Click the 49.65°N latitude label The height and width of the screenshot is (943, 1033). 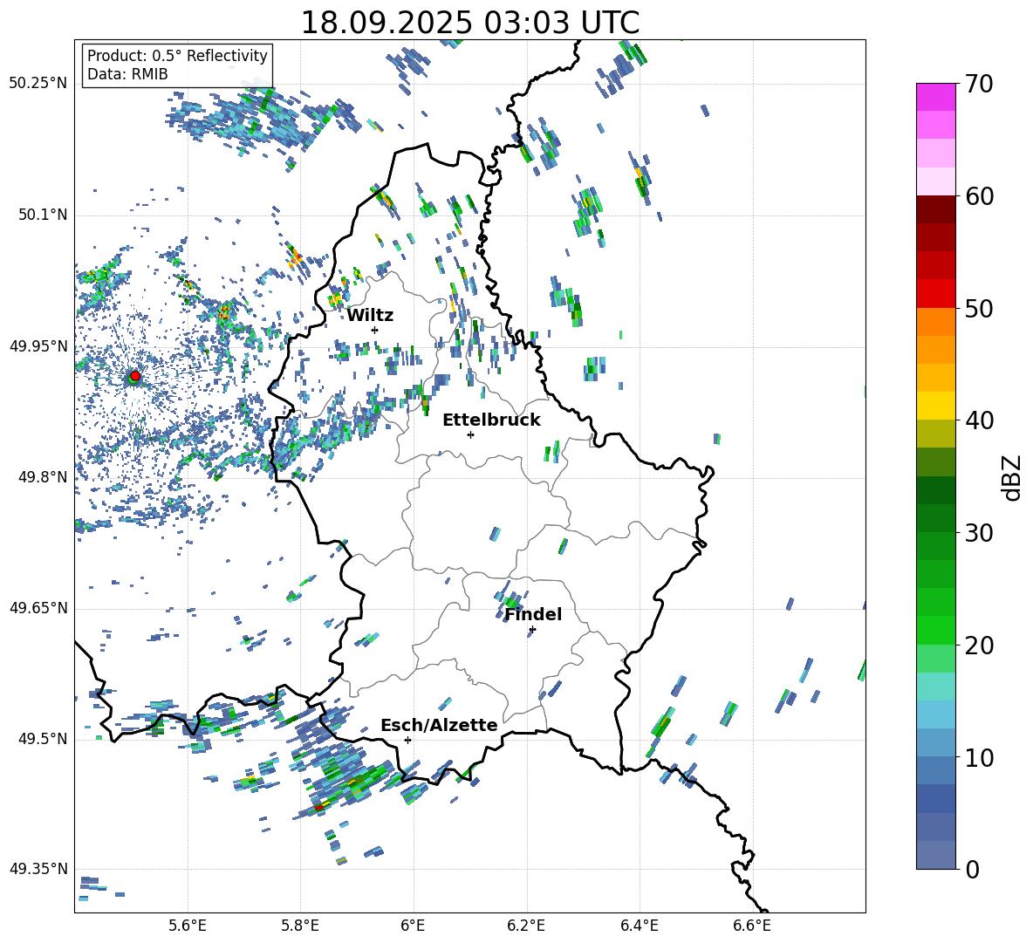[38, 607]
